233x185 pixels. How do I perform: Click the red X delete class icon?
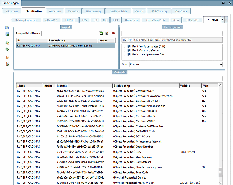coord(113,33)
